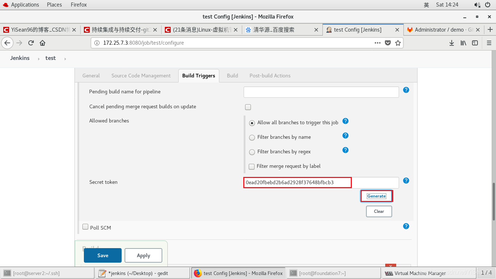Image resolution: width=496 pixels, height=279 pixels.
Task: Jump to Post-build Actions tab
Action: 270,76
